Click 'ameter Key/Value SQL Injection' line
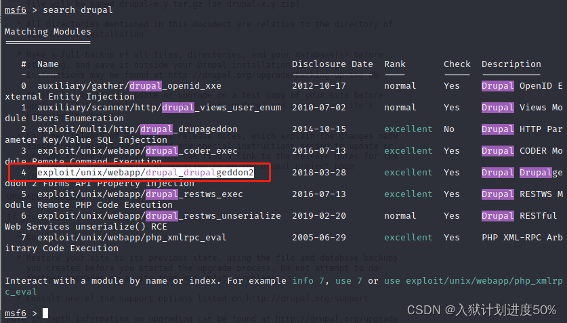Viewport: 567px width, 323px height. (x=86, y=140)
